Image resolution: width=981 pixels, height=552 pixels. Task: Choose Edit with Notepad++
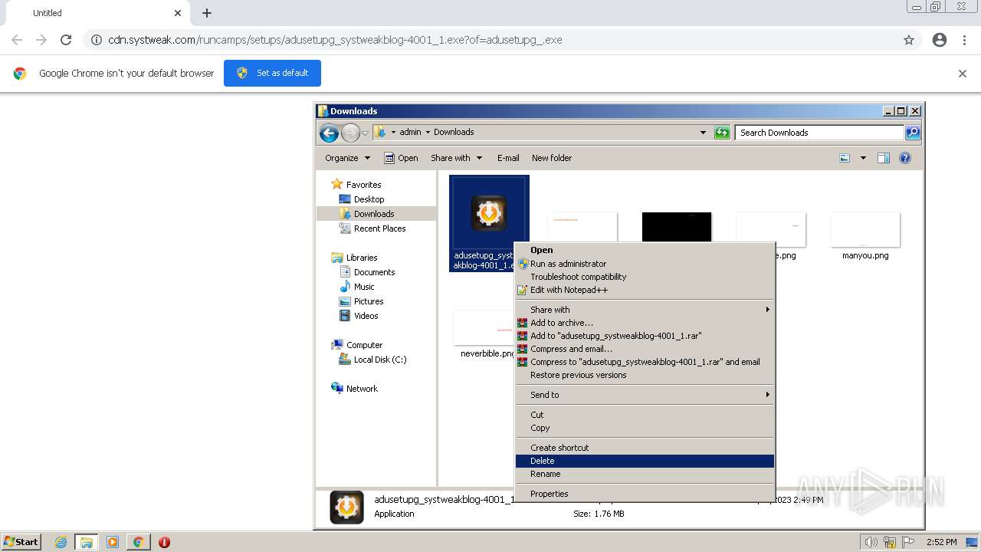click(645, 290)
